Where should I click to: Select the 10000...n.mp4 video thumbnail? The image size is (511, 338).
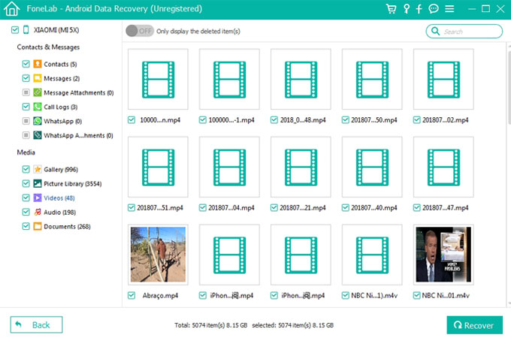click(x=158, y=79)
